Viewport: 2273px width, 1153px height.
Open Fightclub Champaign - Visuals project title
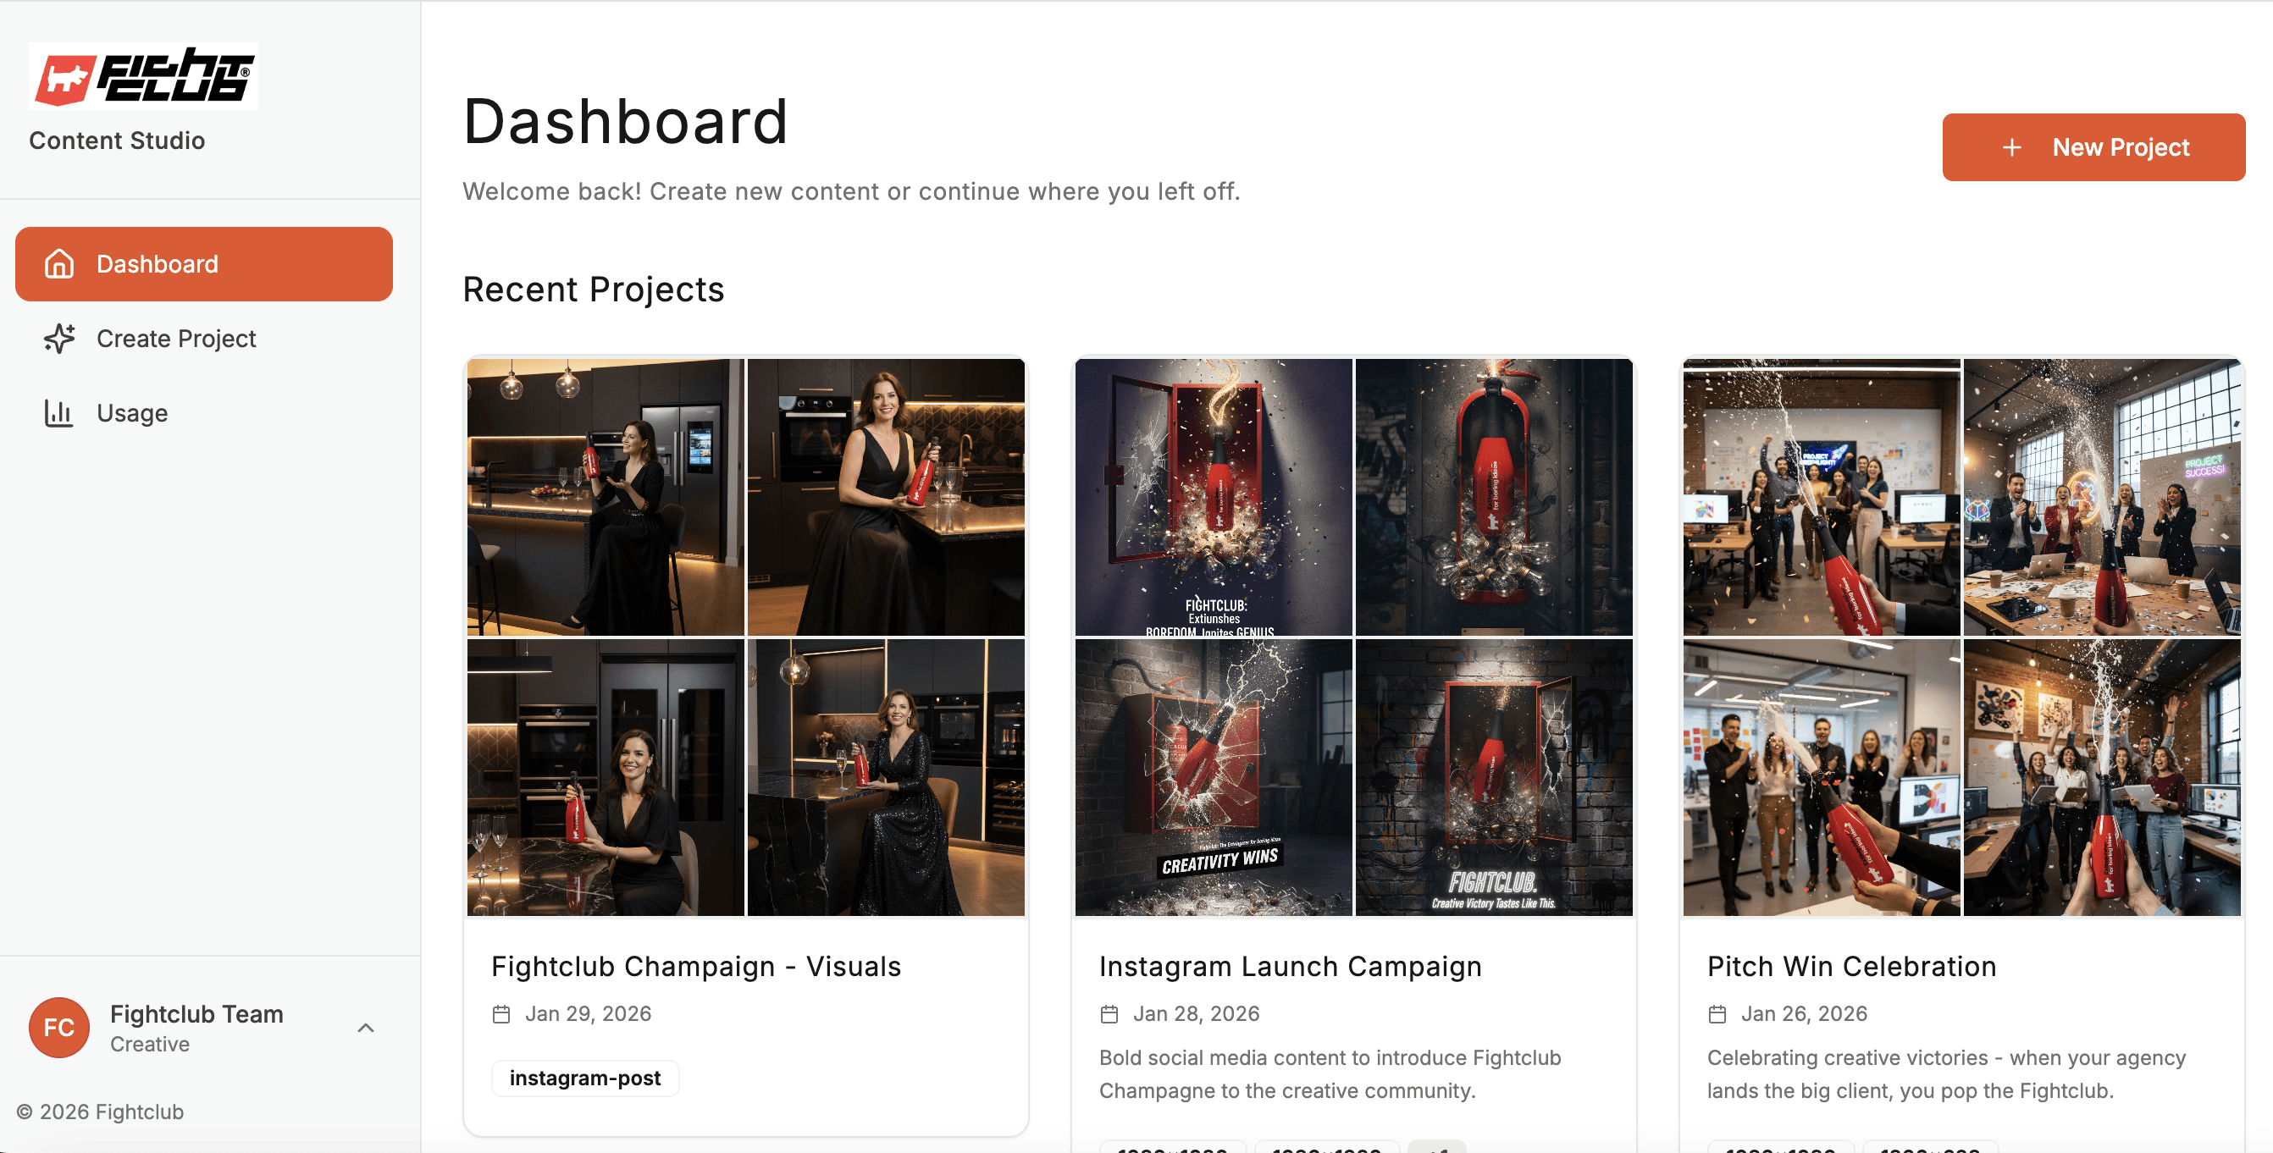click(696, 967)
